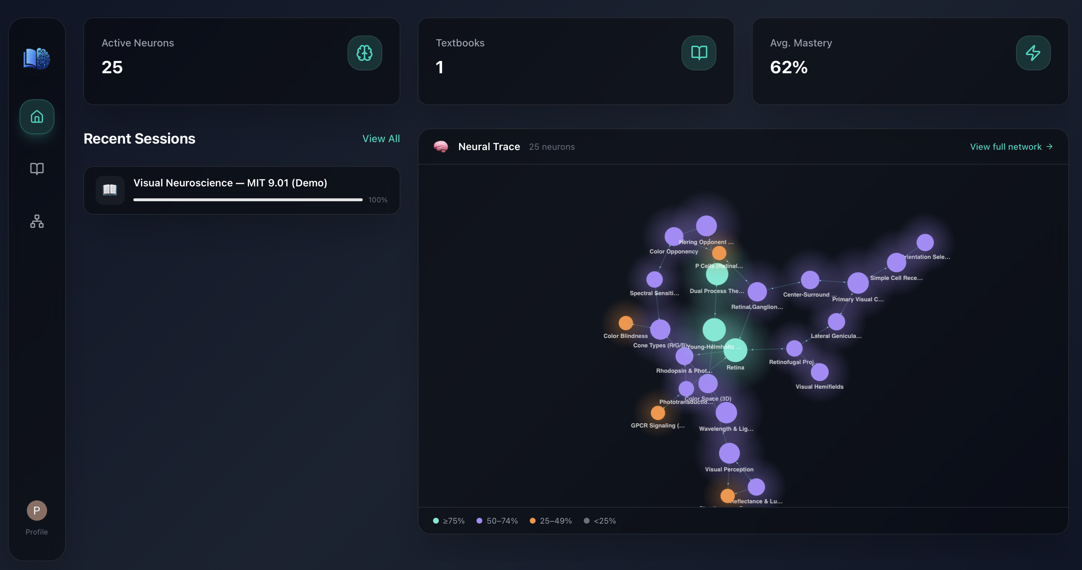
Task: Open the network hierarchy icon in sidebar
Action: click(37, 221)
